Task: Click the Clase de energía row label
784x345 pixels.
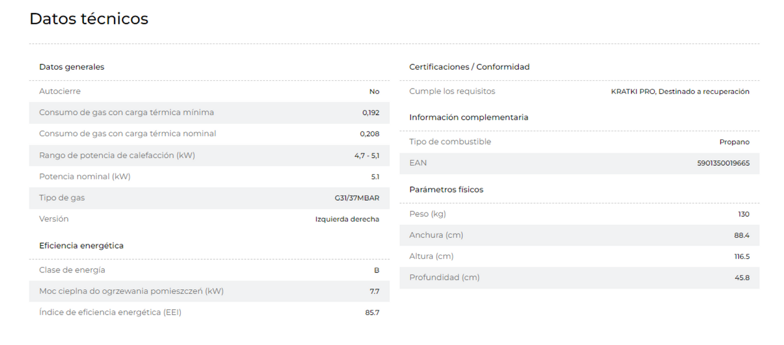Action: pos(72,270)
